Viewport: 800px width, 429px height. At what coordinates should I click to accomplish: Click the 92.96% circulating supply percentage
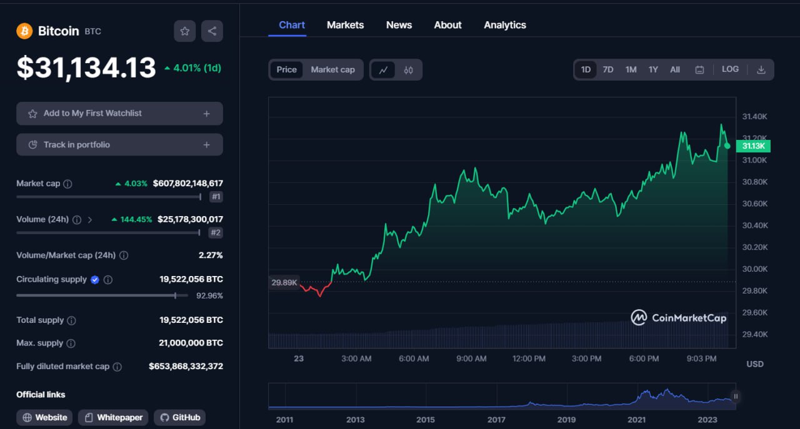coord(209,295)
